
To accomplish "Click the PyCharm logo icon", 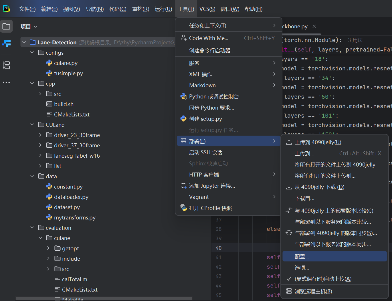I will [x=6, y=9].
